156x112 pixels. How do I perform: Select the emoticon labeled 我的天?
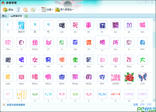click(x=21, y=25)
